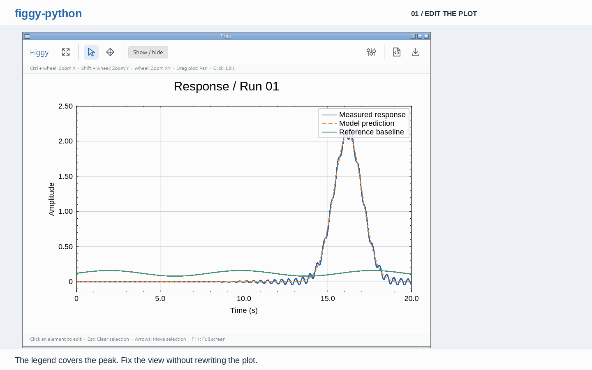This screenshot has height=370, width=592.
Task: Click the x-axis tick label 15.0
Action: tap(328, 298)
